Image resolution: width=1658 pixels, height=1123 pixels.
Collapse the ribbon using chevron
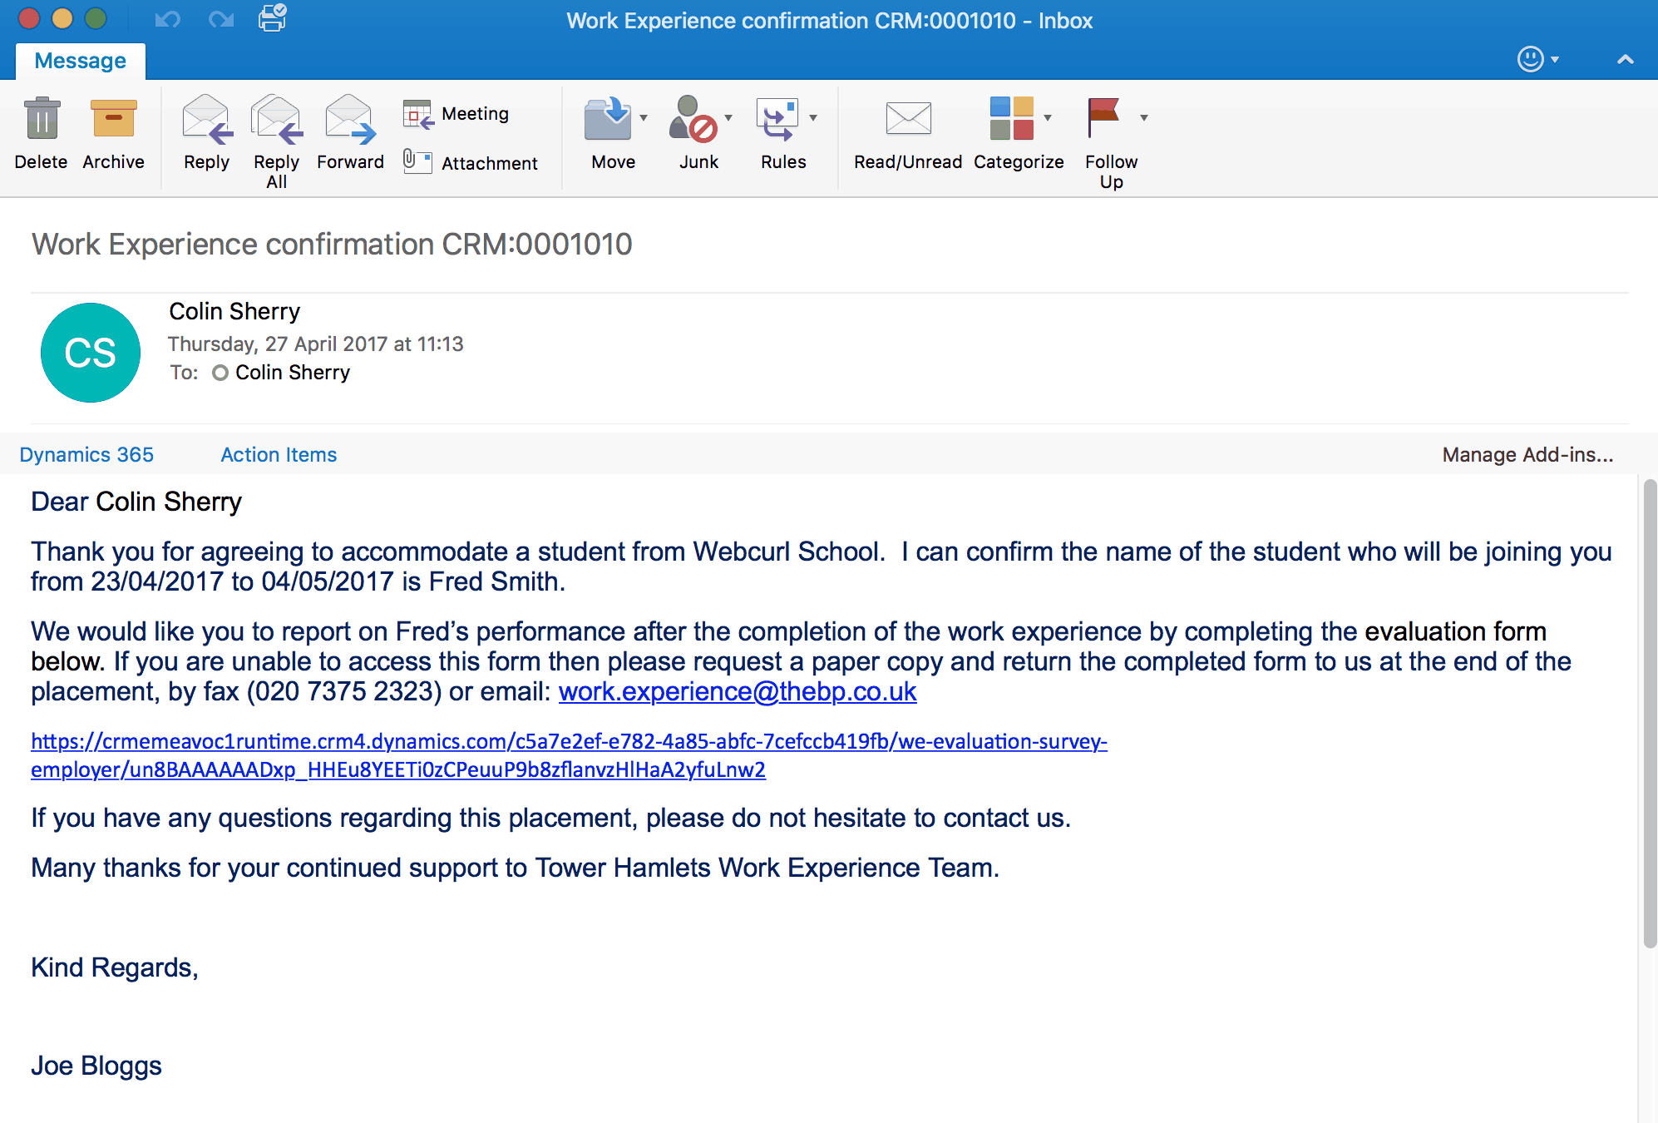click(1625, 59)
